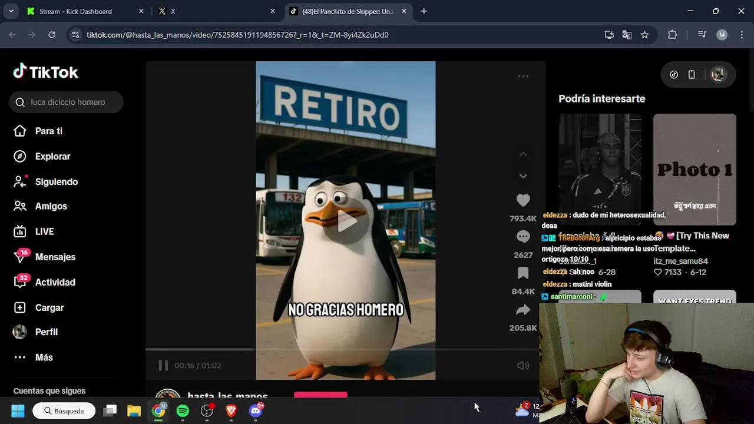Click the address bar URL

pyautogui.click(x=237, y=35)
